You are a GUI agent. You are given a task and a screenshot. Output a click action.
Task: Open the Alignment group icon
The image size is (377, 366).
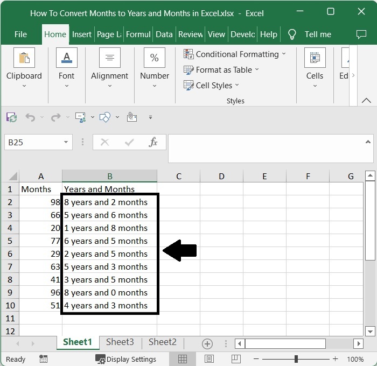pos(110,58)
